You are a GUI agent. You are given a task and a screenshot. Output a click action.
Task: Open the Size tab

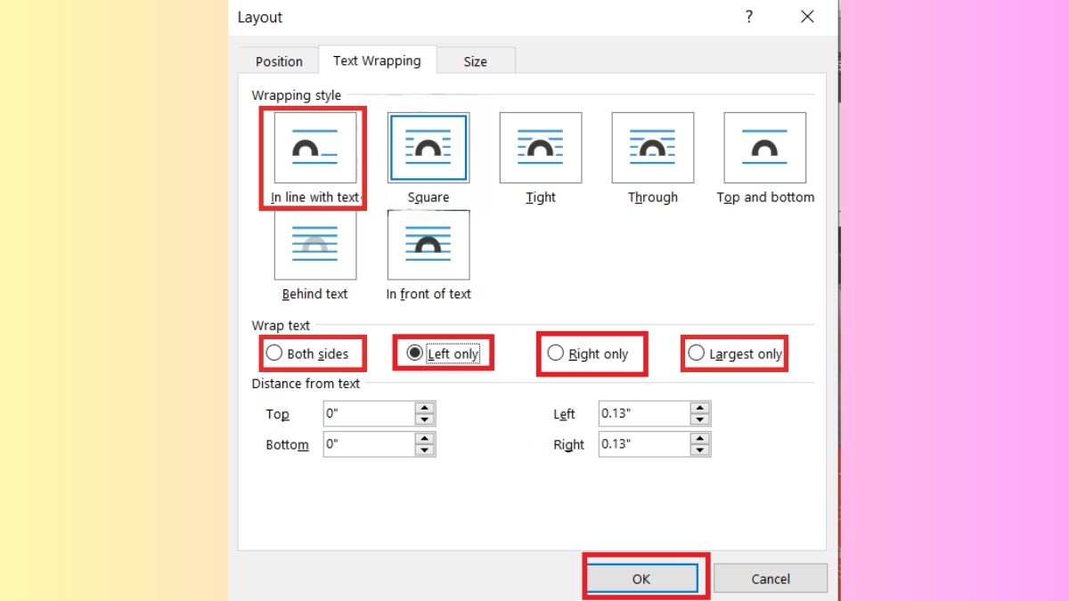[x=475, y=61]
